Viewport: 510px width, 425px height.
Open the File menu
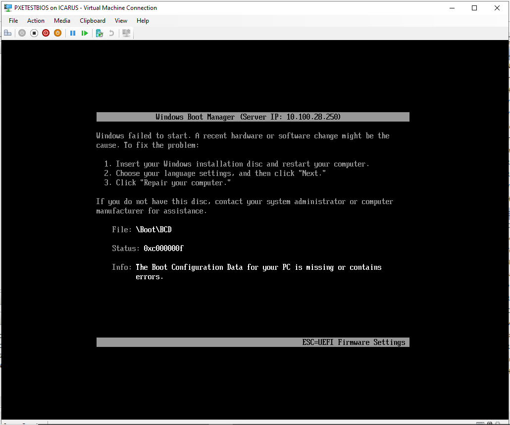[x=13, y=21]
